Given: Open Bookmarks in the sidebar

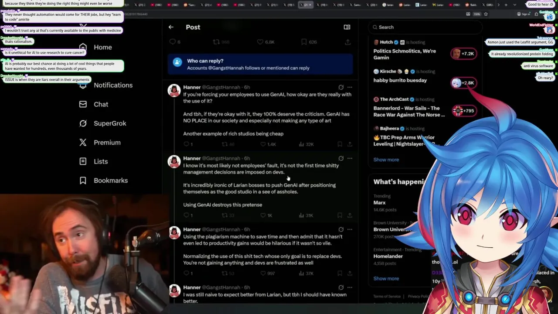Looking at the screenshot, I should [x=103, y=181].
